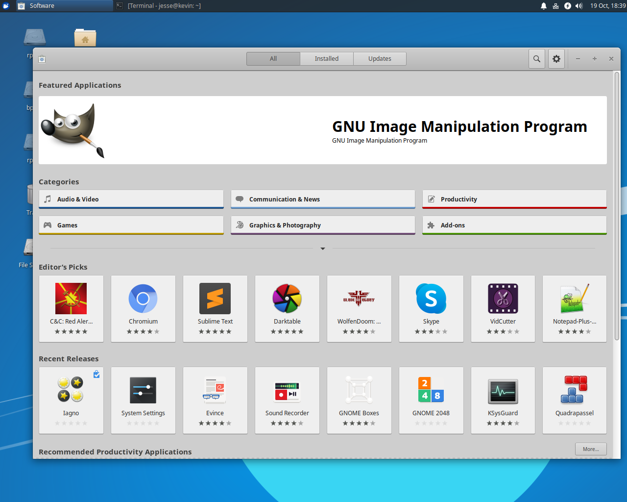Open the WolfenDoom app tile
Viewport: 627px width, 502px height.
click(359, 308)
